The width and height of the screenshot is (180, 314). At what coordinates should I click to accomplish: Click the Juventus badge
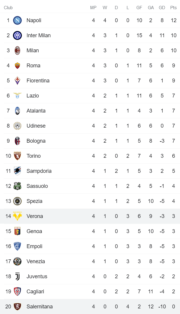tap(17, 276)
